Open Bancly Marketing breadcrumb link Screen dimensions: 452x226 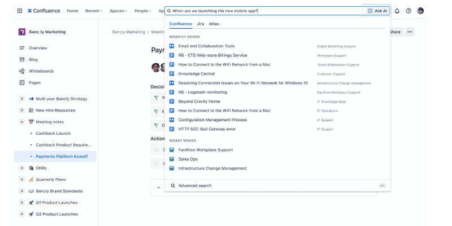(129, 32)
